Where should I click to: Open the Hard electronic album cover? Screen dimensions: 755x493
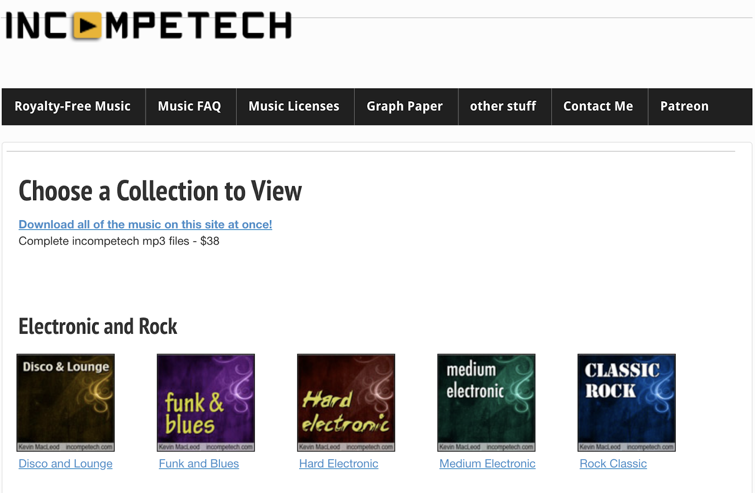(x=346, y=403)
